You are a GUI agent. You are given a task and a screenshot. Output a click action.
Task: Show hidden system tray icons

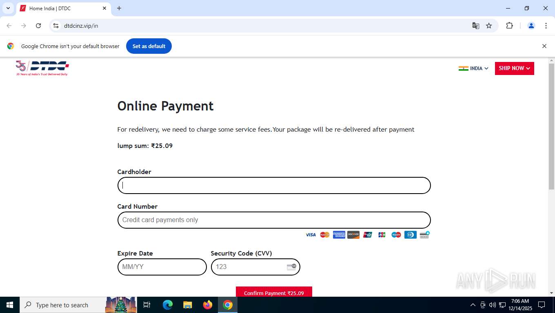click(x=473, y=305)
